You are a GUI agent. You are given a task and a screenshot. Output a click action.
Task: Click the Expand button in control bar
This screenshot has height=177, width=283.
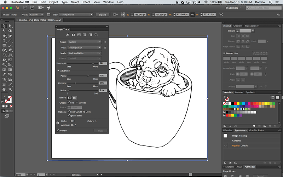102,15
